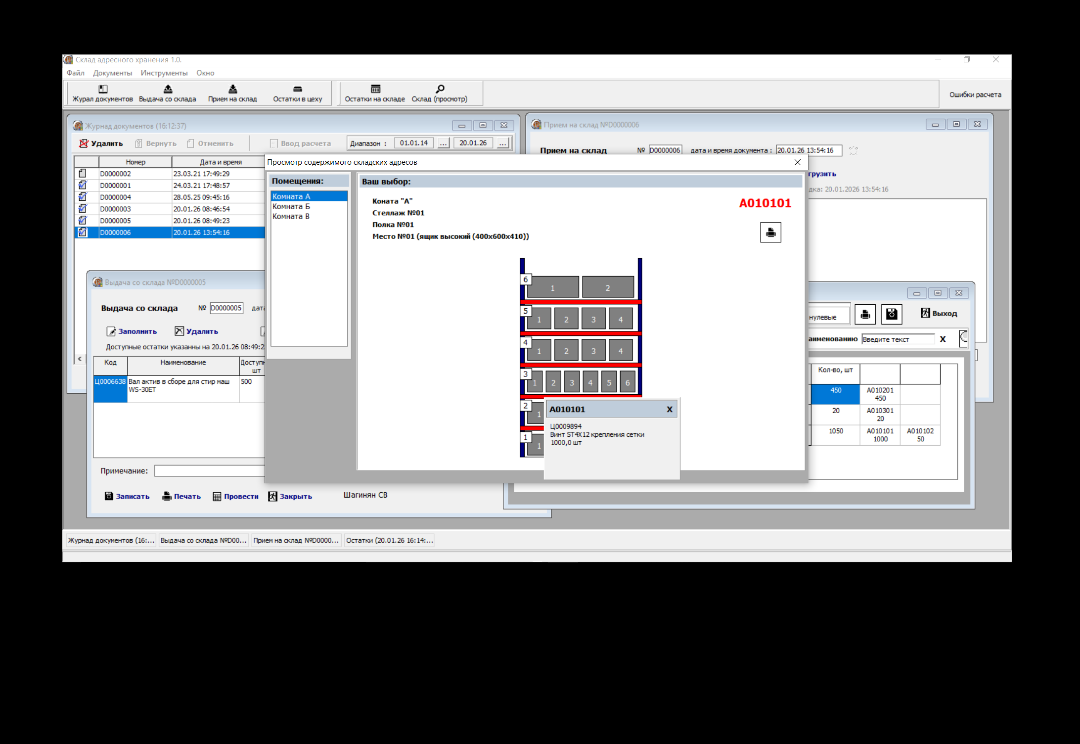Switch to the Прием на склад tab in the bottom bar

coord(296,540)
